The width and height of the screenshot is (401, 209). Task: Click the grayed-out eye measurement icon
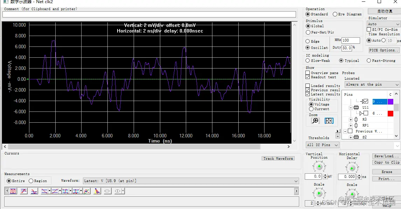coord(107,191)
